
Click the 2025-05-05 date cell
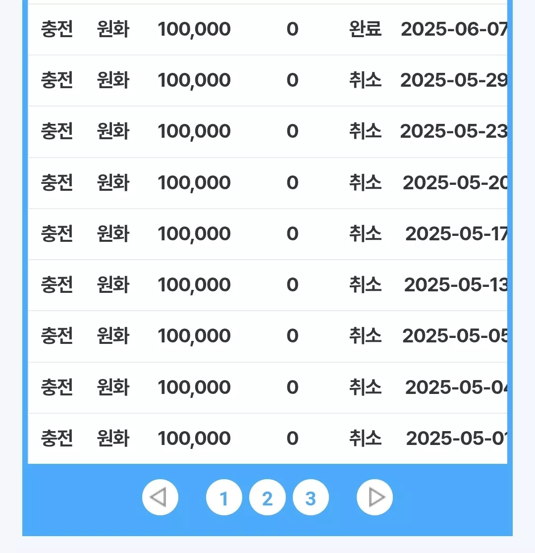click(455, 336)
